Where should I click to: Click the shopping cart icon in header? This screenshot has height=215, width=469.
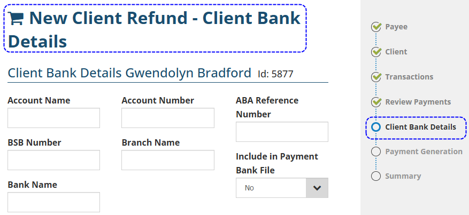pyautogui.click(x=17, y=19)
